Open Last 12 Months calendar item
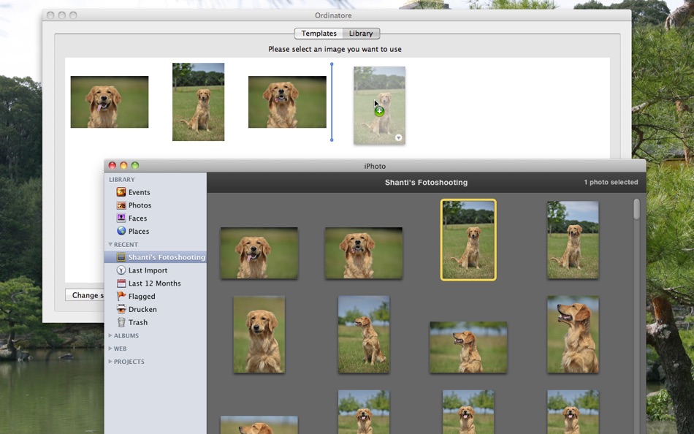Screen dimensions: 694x434 point(148,283)
